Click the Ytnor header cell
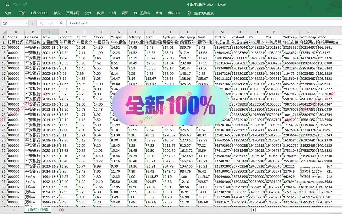 [x=325, y=37]
